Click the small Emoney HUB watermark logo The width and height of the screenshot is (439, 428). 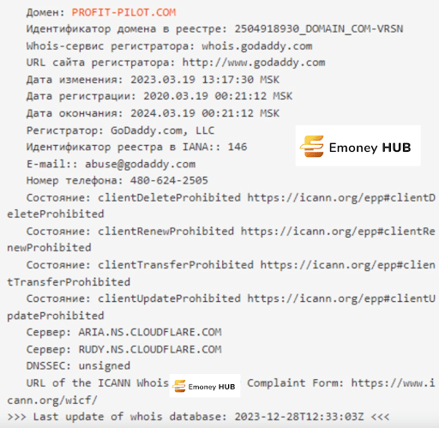[x=205, y=386]
